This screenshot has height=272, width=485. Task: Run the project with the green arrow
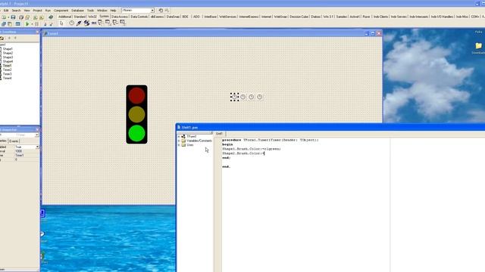point(27,23)
